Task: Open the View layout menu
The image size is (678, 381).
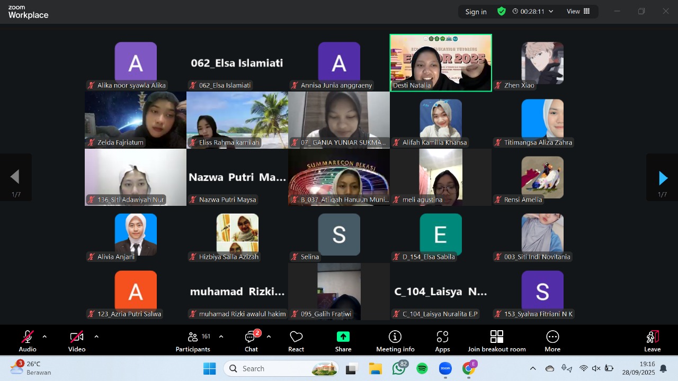Action: pos(578,12)
